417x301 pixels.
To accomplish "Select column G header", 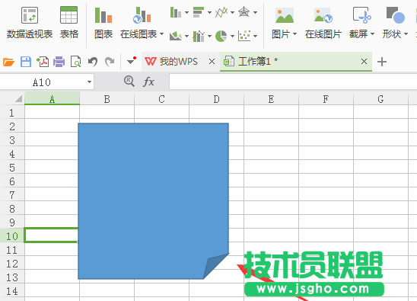I will pyautogui.click(x=380, y=99).
